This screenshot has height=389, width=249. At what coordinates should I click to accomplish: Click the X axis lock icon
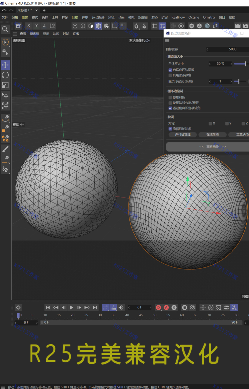pyautogui.click(x=29, y=26)
